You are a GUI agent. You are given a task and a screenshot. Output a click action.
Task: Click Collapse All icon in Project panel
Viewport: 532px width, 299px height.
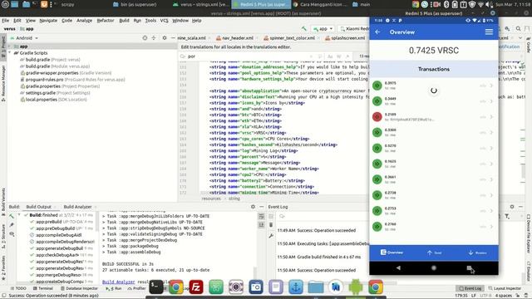point(154,38)
